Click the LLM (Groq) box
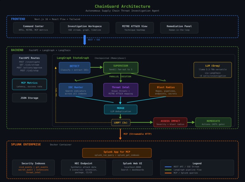 (x=213, y=70)
